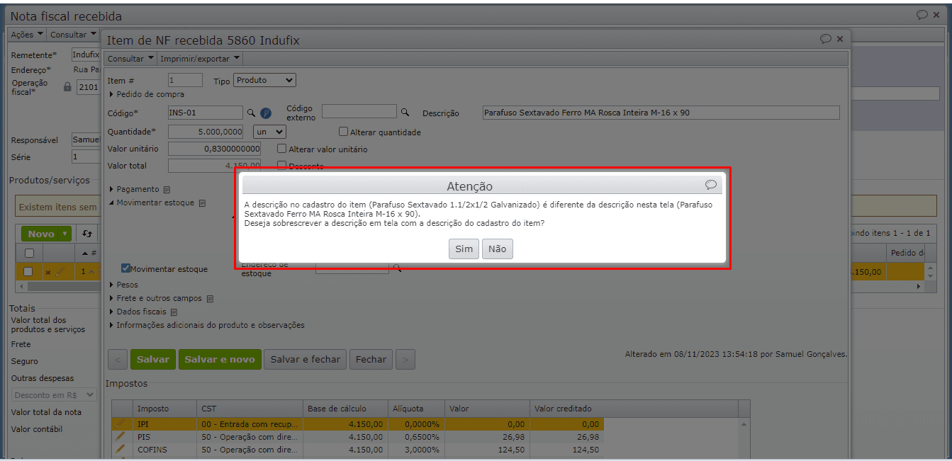Click notes icon next to Dados fiscais
The width and height of the screenshot is (952, 461).
tap(174, 312)
